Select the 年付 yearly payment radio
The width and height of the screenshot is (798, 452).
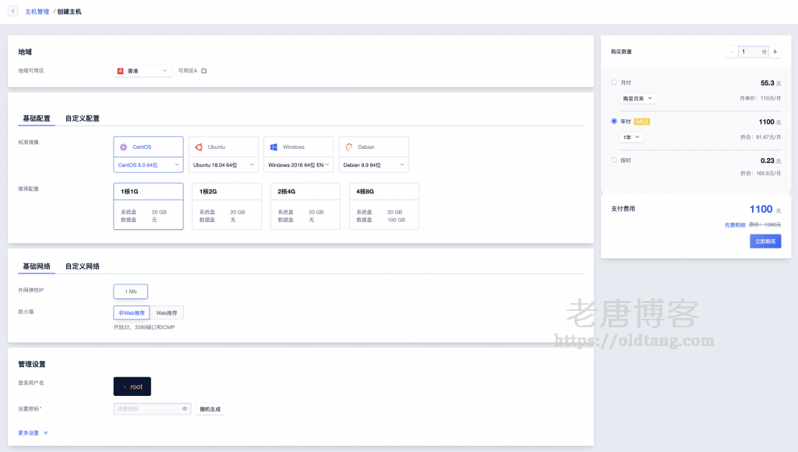[x=614, y=122]
